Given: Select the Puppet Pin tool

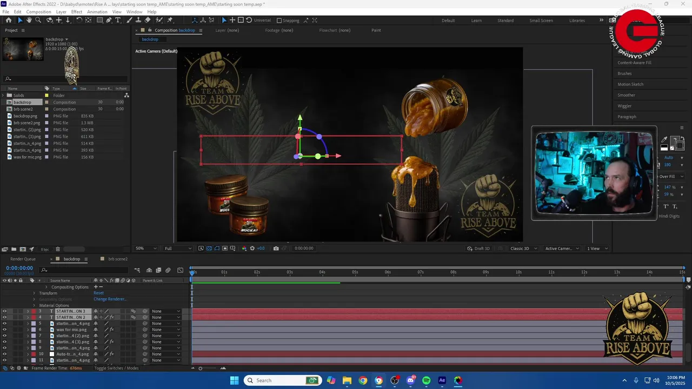Looking at the screenshot, I should pos(170,20).
